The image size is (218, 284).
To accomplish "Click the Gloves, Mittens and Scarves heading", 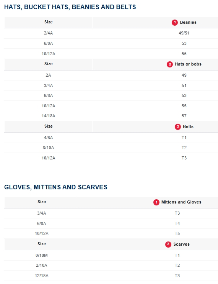I will tap(56, 187).
